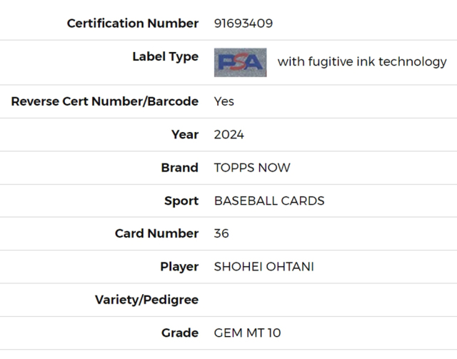Click the Card Number label
Screen dimensions: 457x359
pyautogui.click(x=156, y=233)
